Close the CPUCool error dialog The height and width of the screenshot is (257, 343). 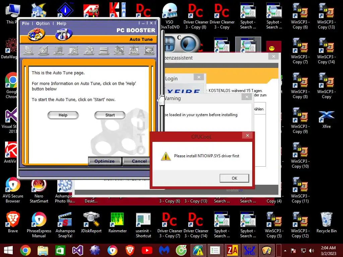tap(248, 136)
